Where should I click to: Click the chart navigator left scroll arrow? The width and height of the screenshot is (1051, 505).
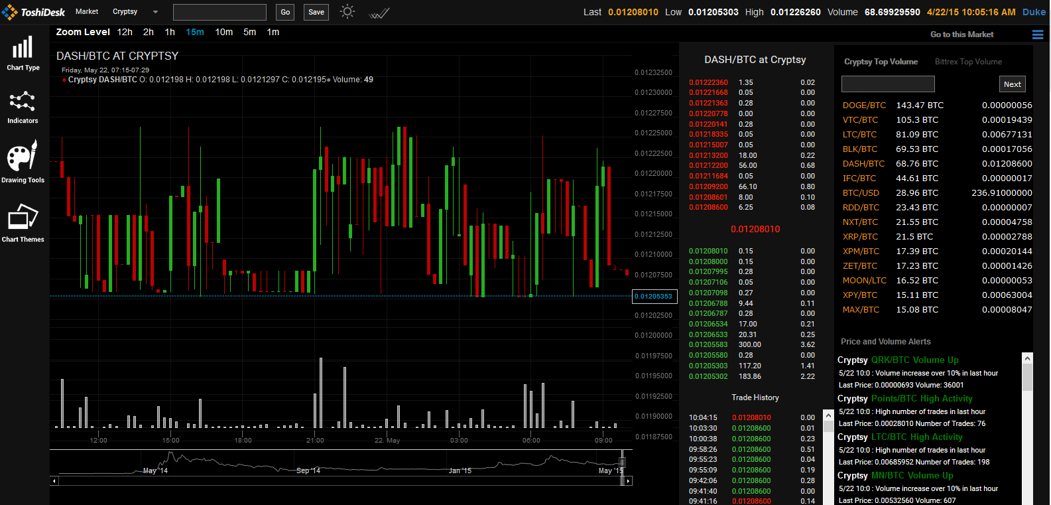coord(54,481)
